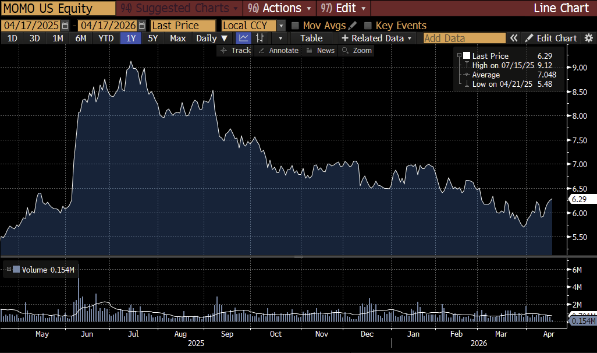
Task: Open the Actions menu
Action: click(x=279, y=8)
